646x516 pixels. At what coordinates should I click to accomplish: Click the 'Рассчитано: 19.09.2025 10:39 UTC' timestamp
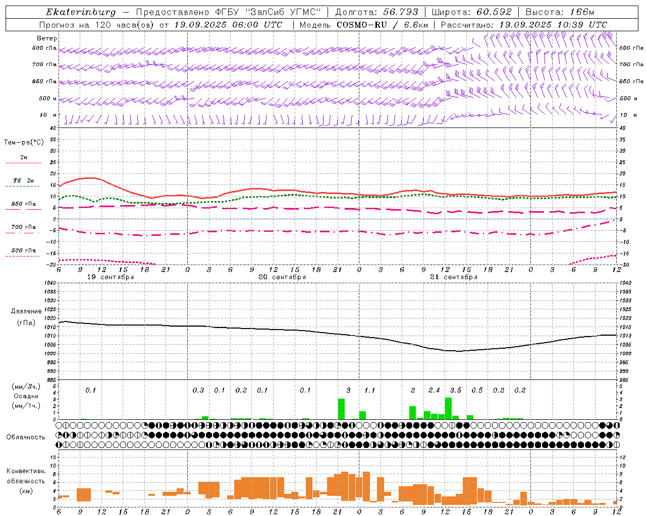pos(524,25)
